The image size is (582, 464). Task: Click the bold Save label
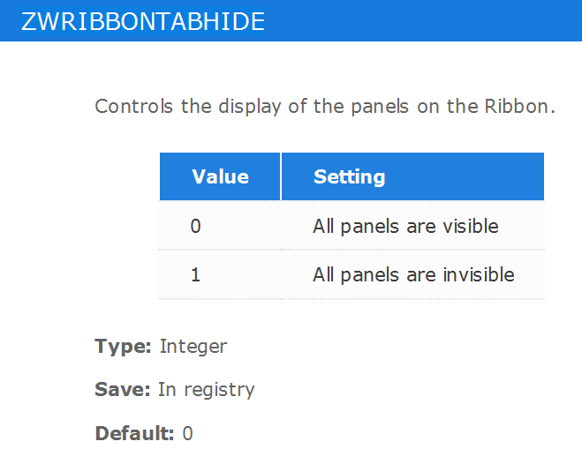(123, 390)
